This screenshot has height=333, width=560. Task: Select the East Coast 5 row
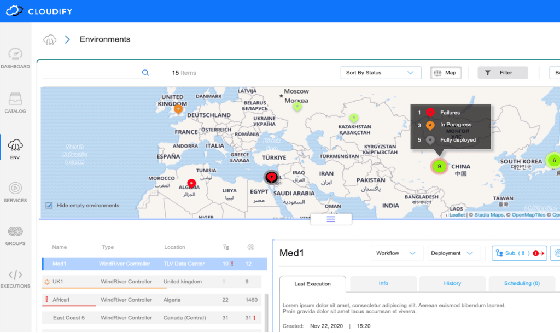click(152, 318)
